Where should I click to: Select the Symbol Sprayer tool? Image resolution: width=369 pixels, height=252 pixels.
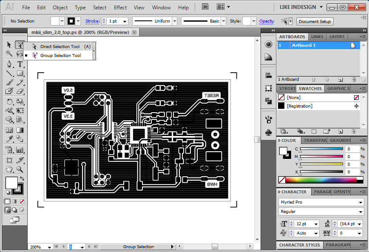(9, 150)
